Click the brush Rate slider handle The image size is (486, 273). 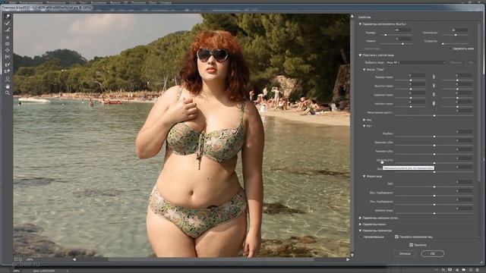[443, 44]
